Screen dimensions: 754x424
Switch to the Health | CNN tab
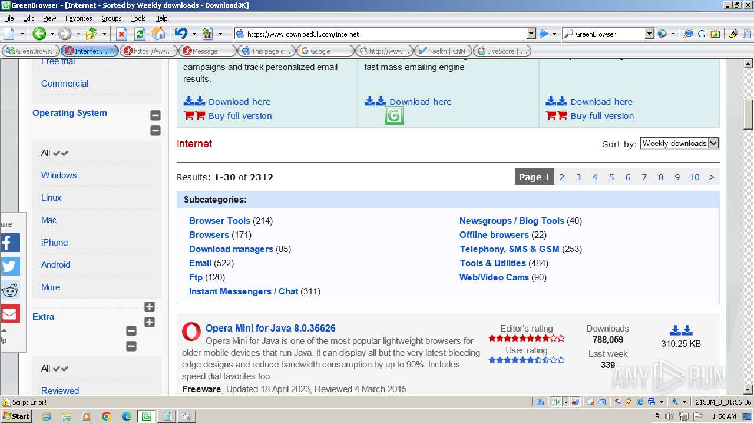pos(442,51)
